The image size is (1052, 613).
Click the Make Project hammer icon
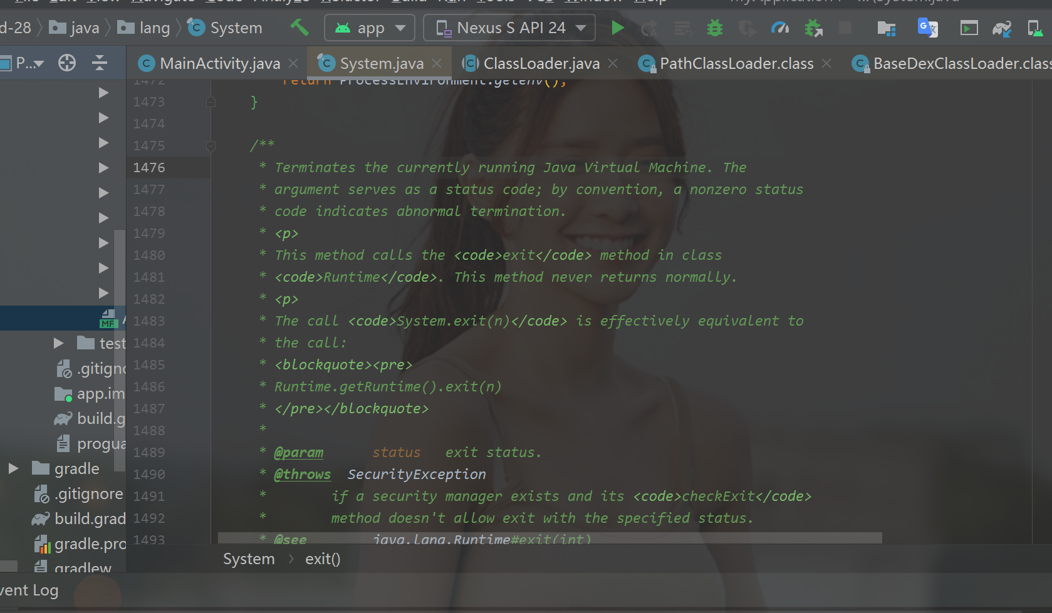[299, 28]
